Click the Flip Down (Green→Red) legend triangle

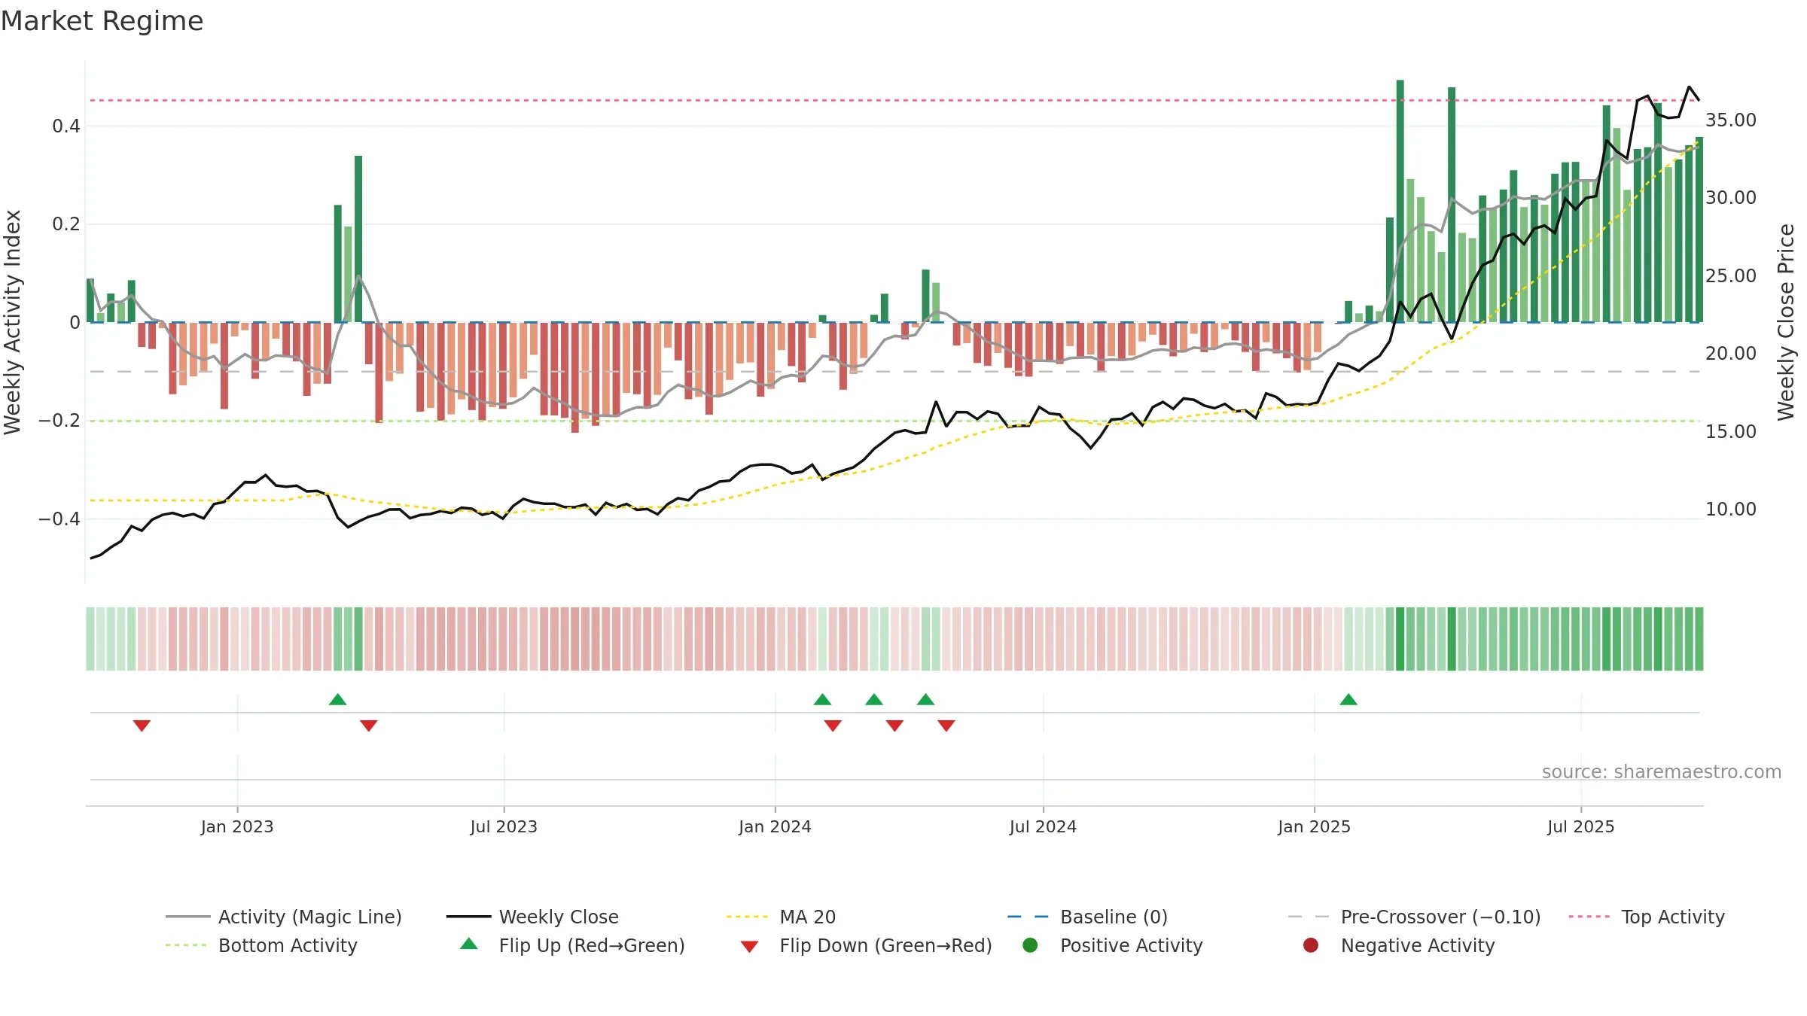pyautogui.click(x=749, y=947)
